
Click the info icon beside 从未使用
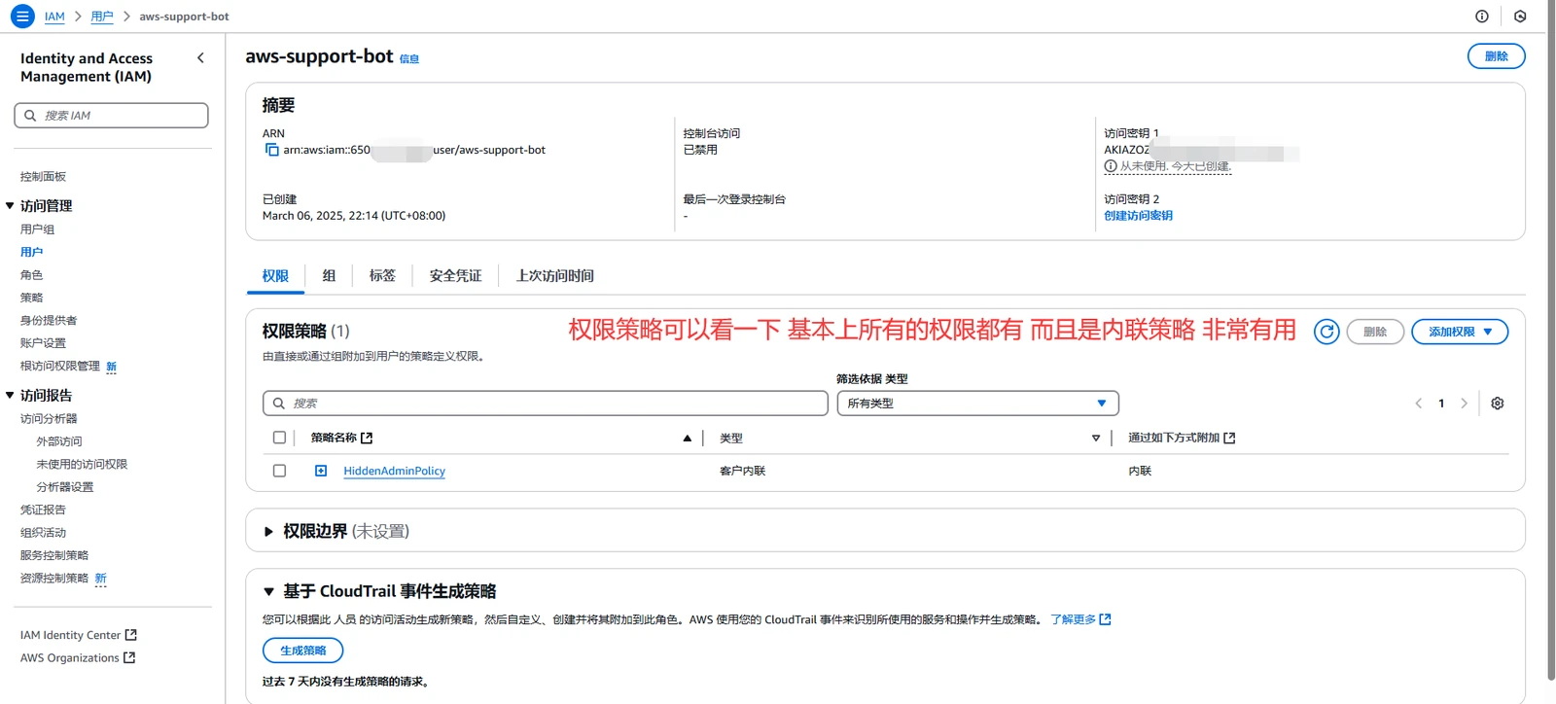(1111, 166)
